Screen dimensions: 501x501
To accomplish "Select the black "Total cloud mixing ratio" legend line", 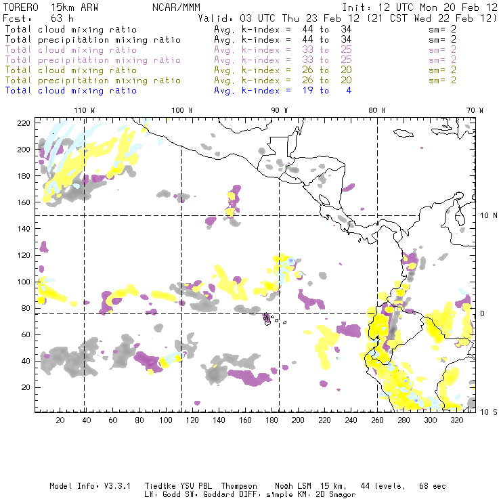I will [x=71, y=29].
